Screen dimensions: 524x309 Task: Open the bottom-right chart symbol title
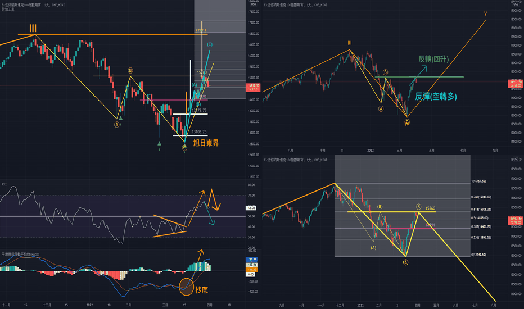coord(295,160)
